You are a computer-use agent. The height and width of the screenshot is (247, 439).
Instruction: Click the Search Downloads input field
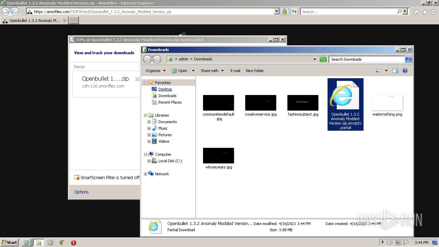pos(367,59)
